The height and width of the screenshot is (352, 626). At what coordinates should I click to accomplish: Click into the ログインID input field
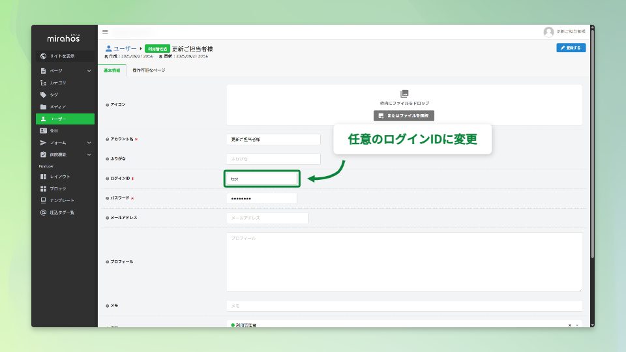coord(261,179)
